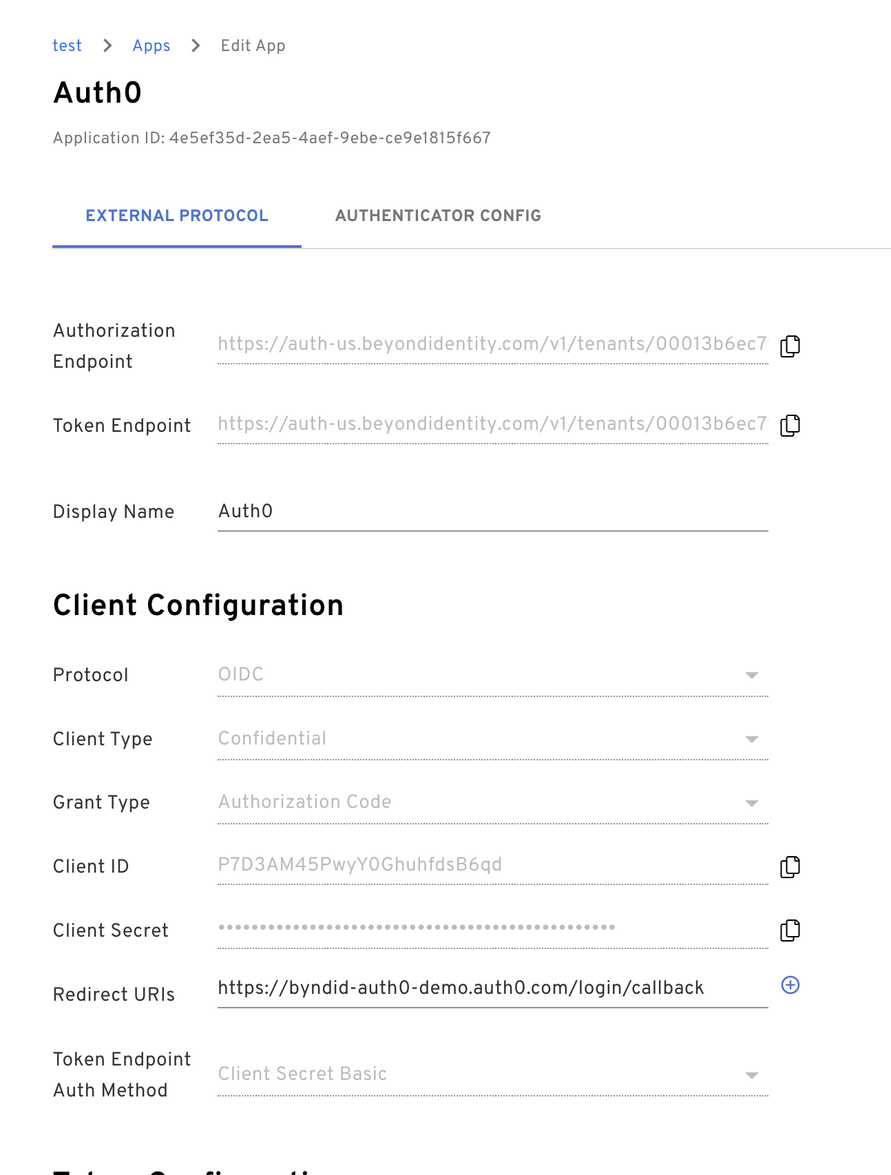Viewport: 891px width, 1175px height.
Task: Switch to the Authenticator Config tab
Action: pos(438,216)
